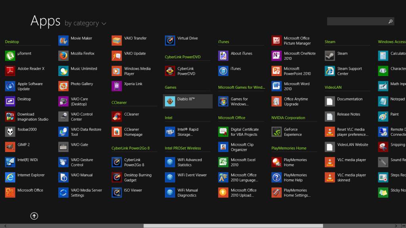Image resolution: width=406 pixels, height=228 pixels.
Task: Open 'Microsoft Clip Organizer' label
Action: (242, 147)
